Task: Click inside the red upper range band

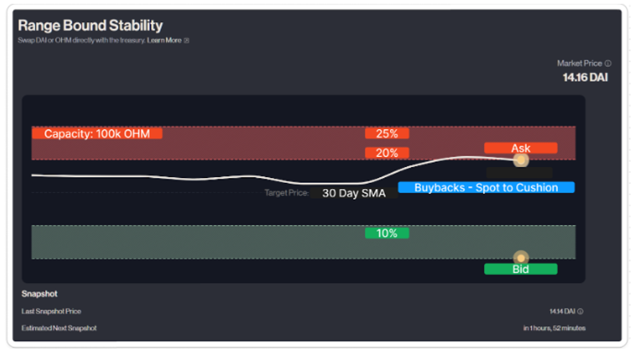Action: (x=254, y=144)
